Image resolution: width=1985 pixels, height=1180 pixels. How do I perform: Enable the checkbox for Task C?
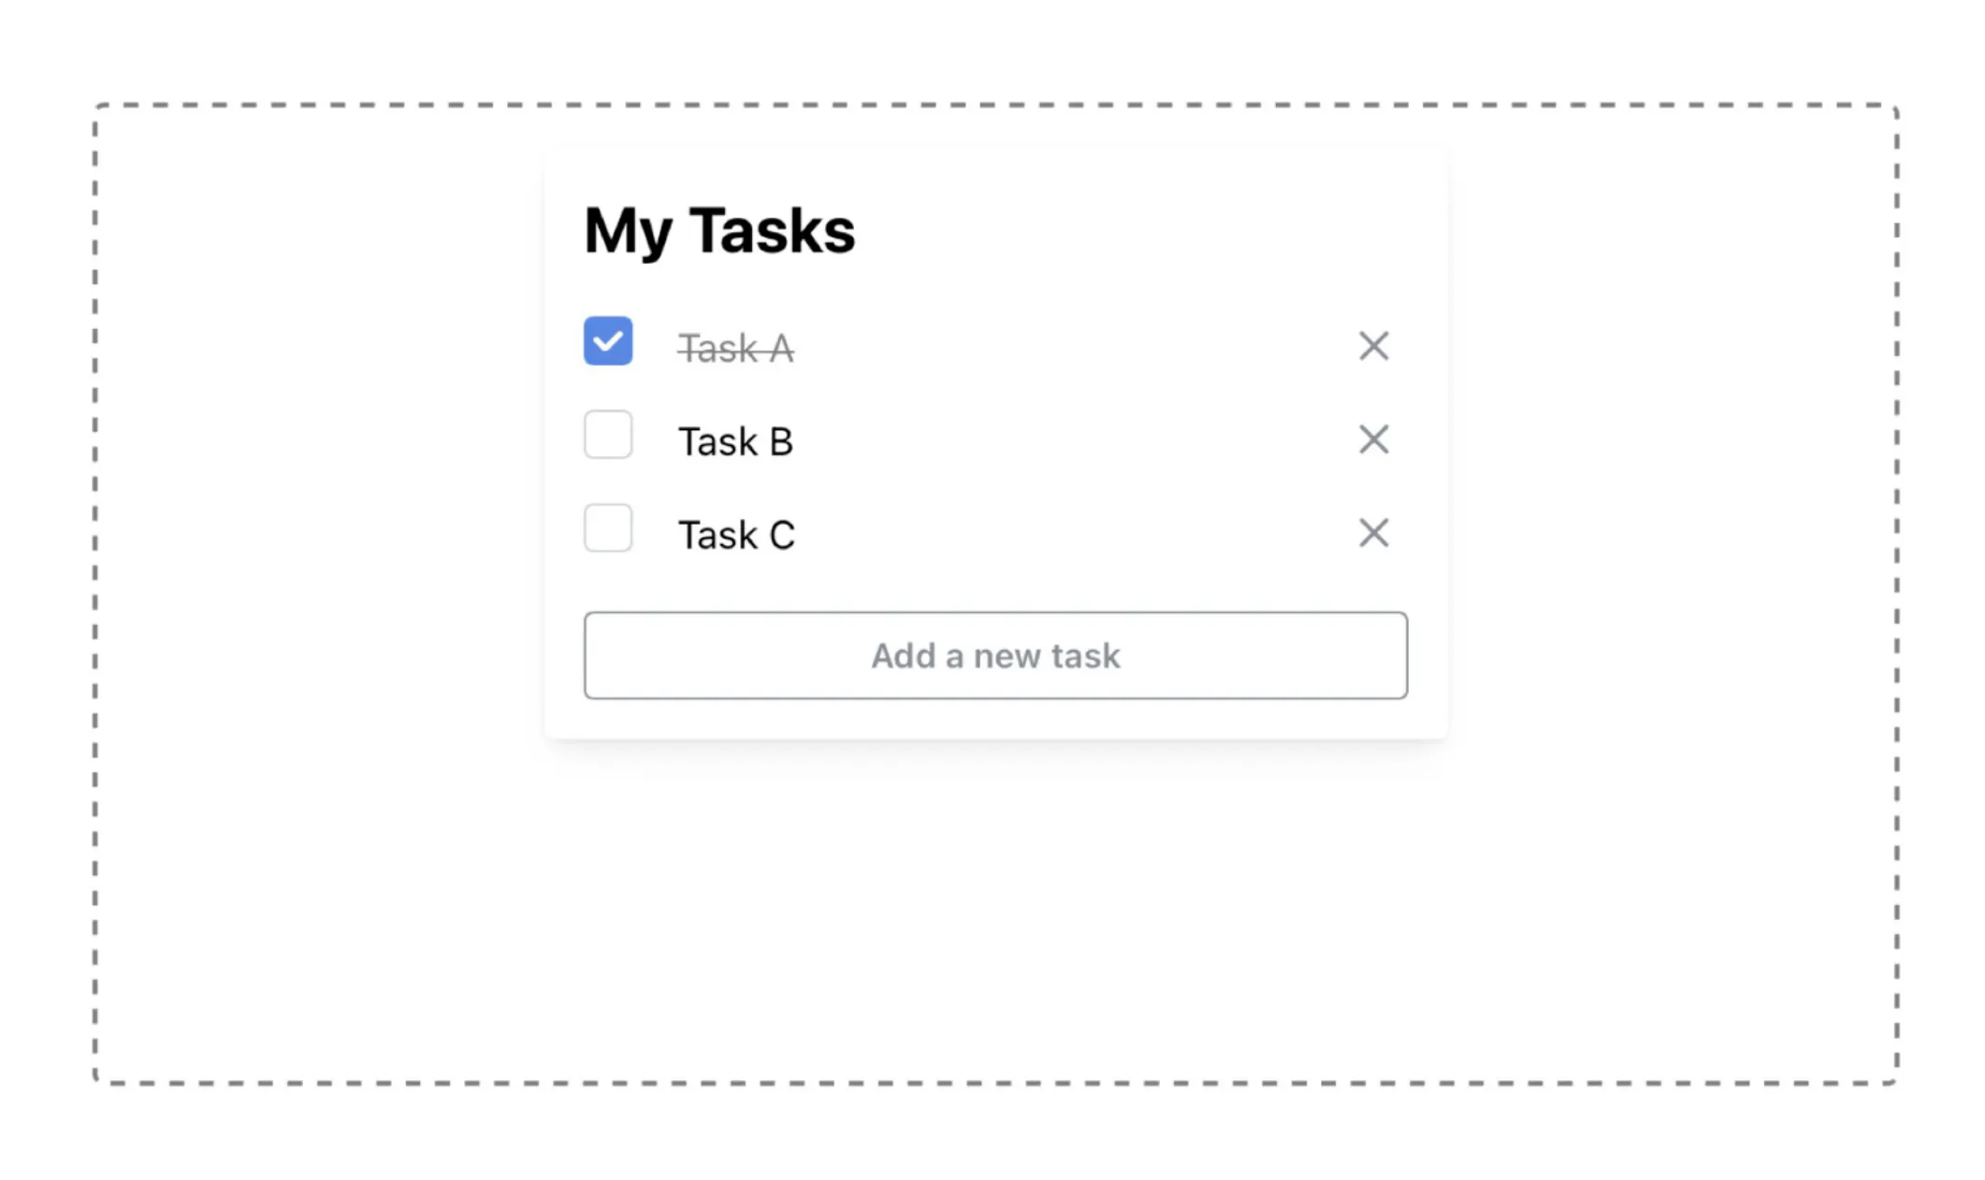coord(608,528)
